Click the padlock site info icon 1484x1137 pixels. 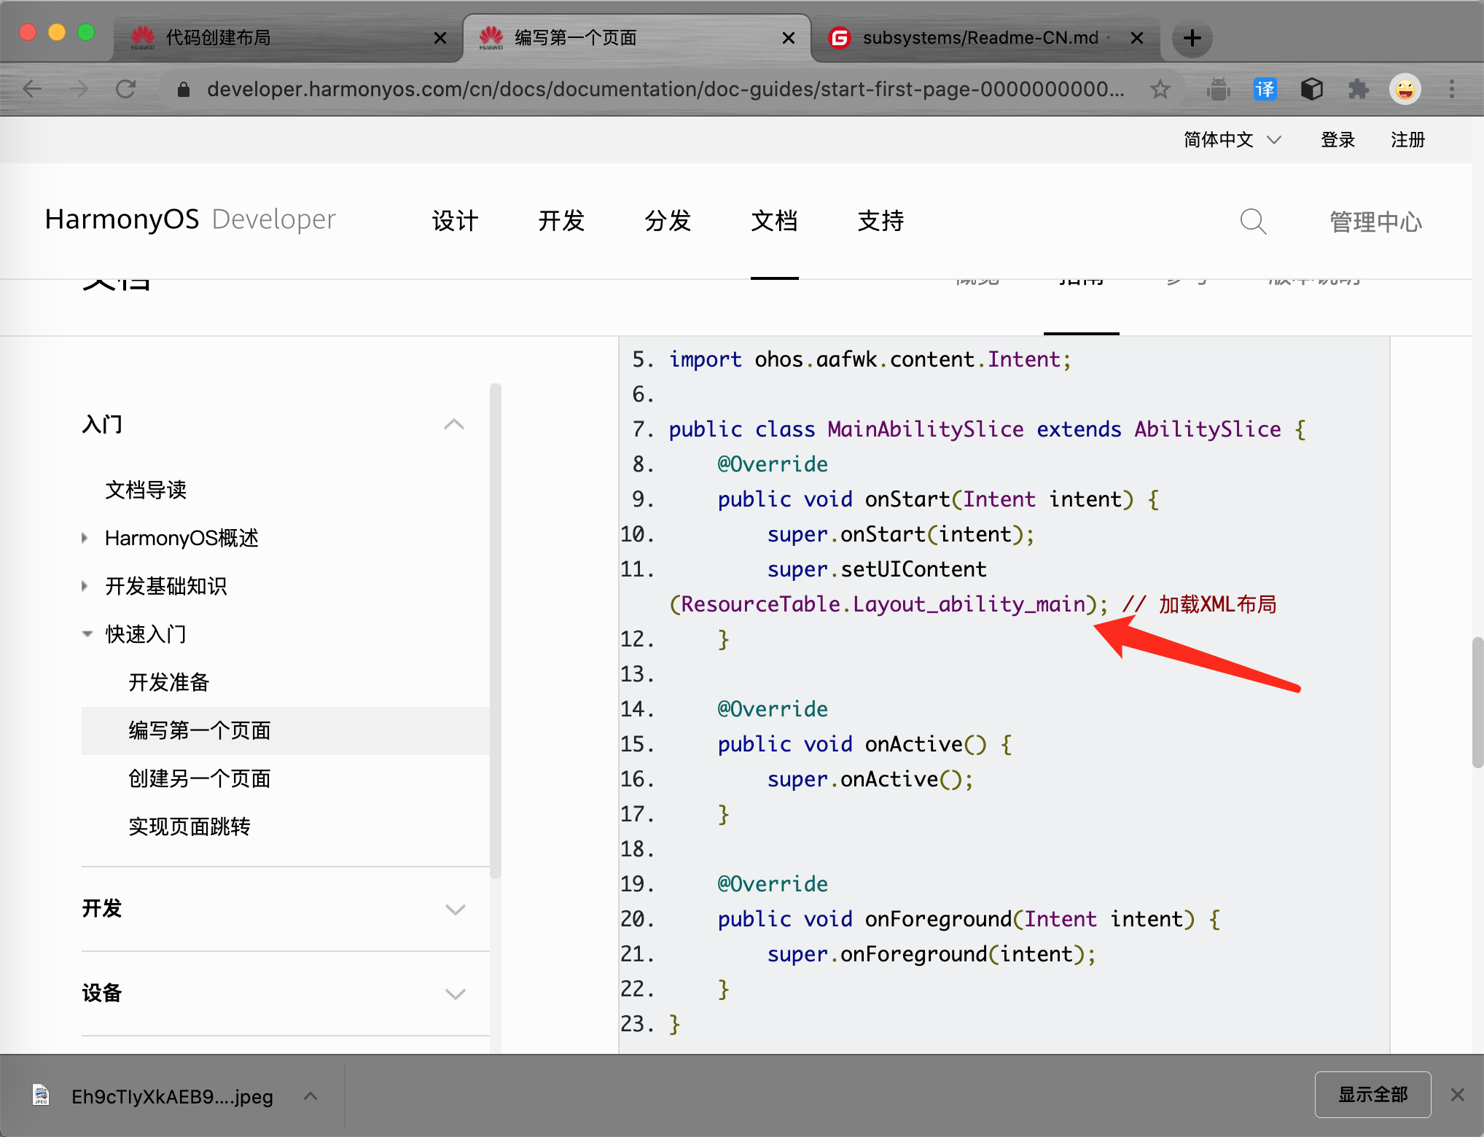pyautogui.click(x=183, y=89)
